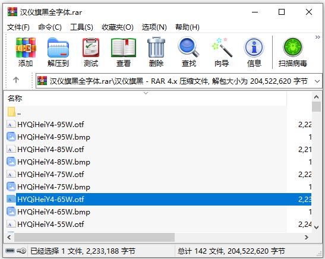This screenshot has height=259, width=325.
Task: Click the 删除 (Delete) trash icon
Action: [156, 48]
